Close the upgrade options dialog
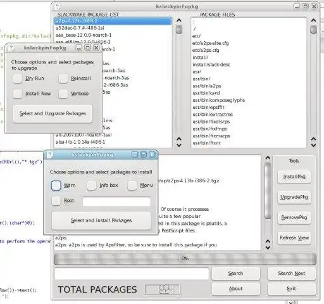This screenshot has height=304, width=324. coord(96,48)
